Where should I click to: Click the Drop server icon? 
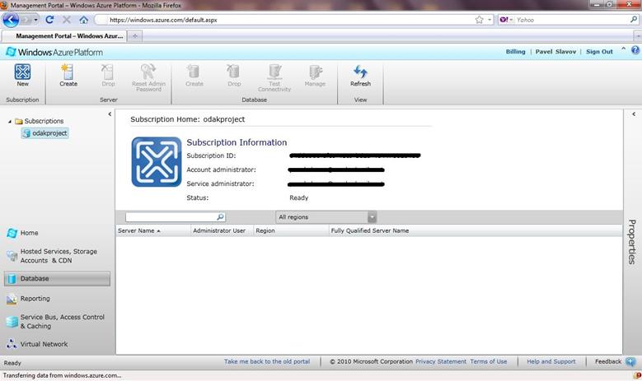108,72
